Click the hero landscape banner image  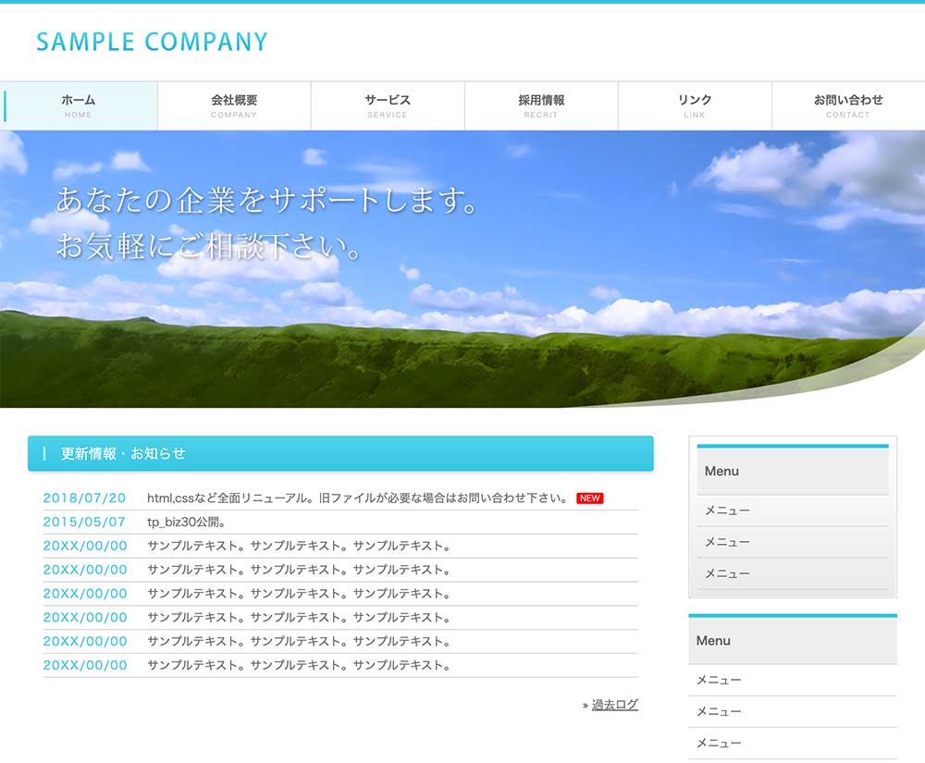coord(462,269)
